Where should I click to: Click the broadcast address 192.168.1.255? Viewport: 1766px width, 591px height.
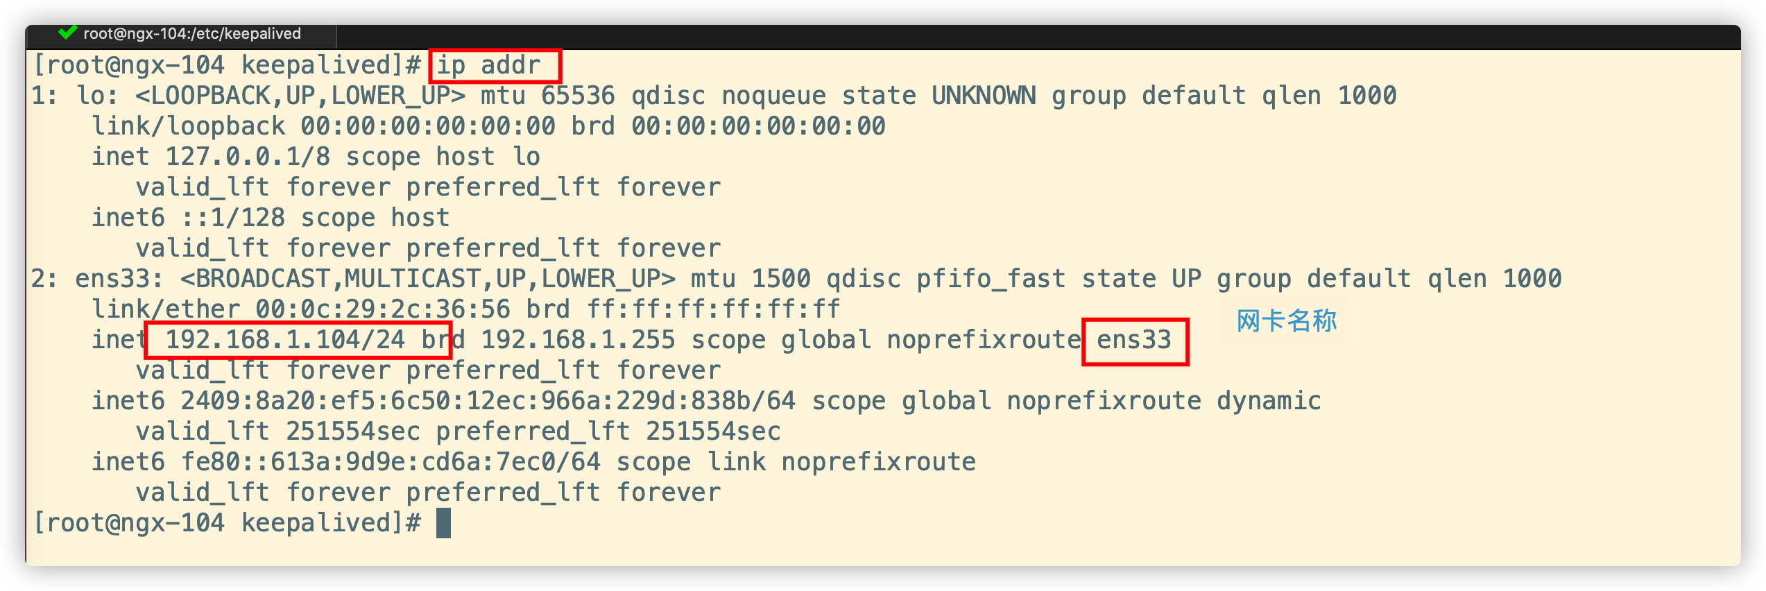point(578,340)
